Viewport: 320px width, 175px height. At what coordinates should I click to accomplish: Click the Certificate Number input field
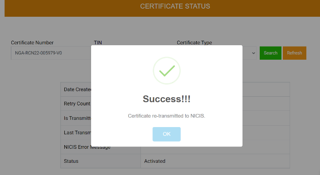(51, 53)
